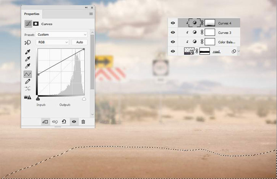Image resolution: width=277 pixels, height=179 pixels.
Task: Click the road layer name
Action: (x=216, y=52)
